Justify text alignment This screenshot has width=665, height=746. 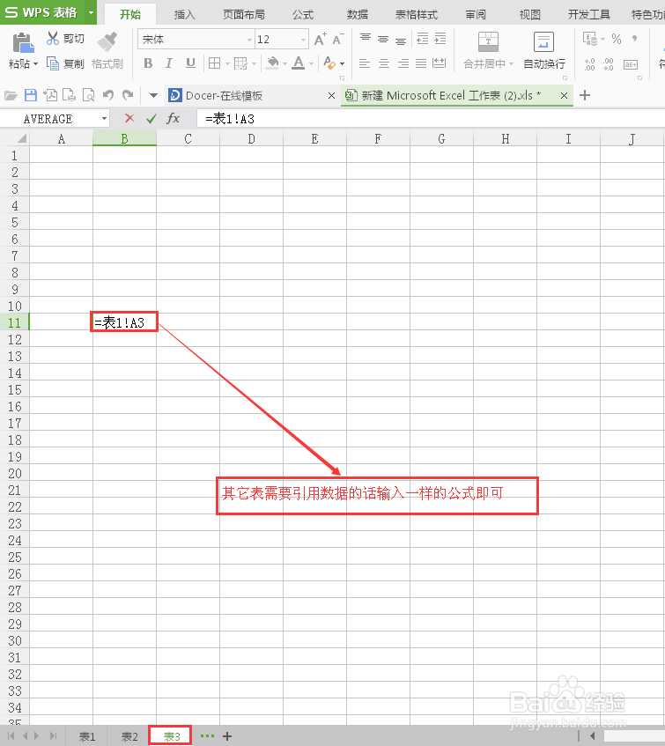click(x=421, y=63)
